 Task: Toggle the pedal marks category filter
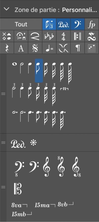63,24
